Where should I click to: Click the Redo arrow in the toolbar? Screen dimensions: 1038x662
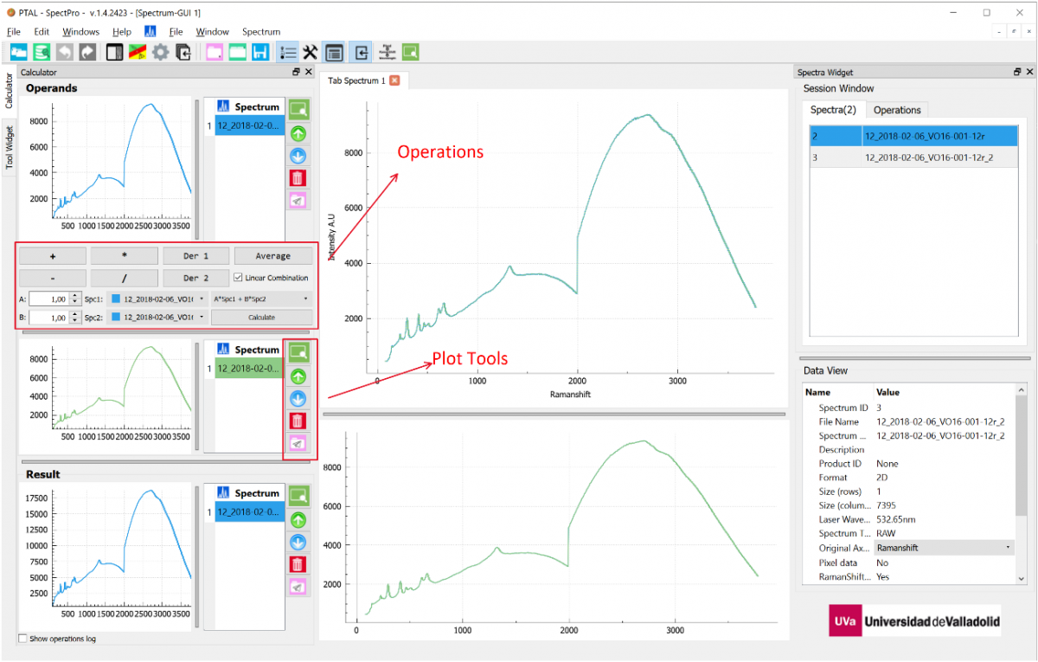pyautogui.click(x=87, y=52)
